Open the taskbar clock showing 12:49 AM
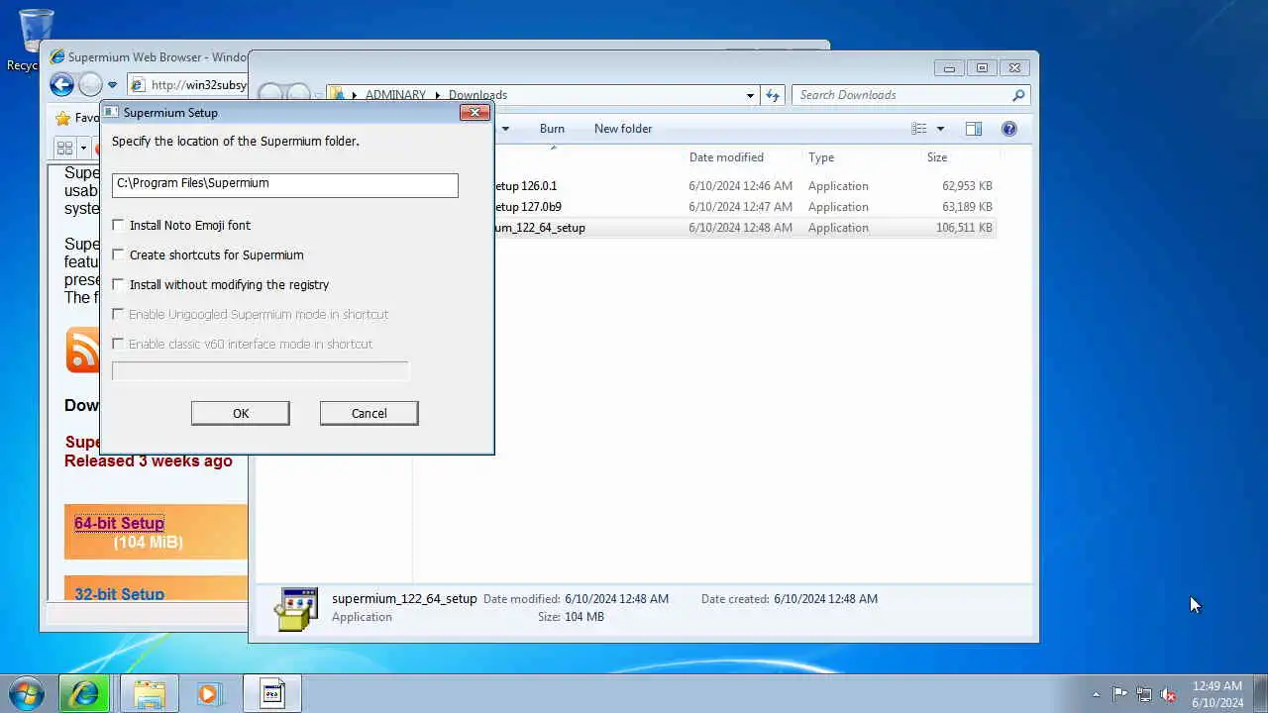Image resolution: width=1268 pixels, height=713 pixels. point(1217,694)
